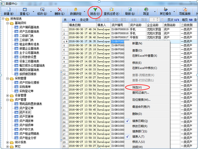
Task: Click the 导航面板 toolbar icon
Action: coord(185,10)
